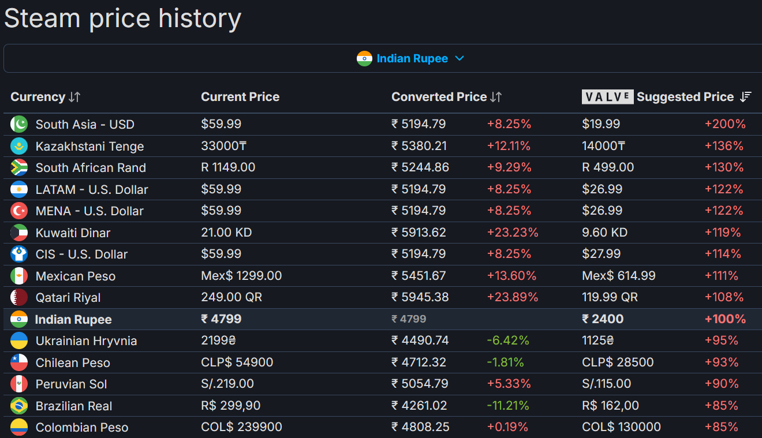This screenshot has height=438, width=762.
Task: Click the 249.00 QR current price
Action: [x=231, y=297]
